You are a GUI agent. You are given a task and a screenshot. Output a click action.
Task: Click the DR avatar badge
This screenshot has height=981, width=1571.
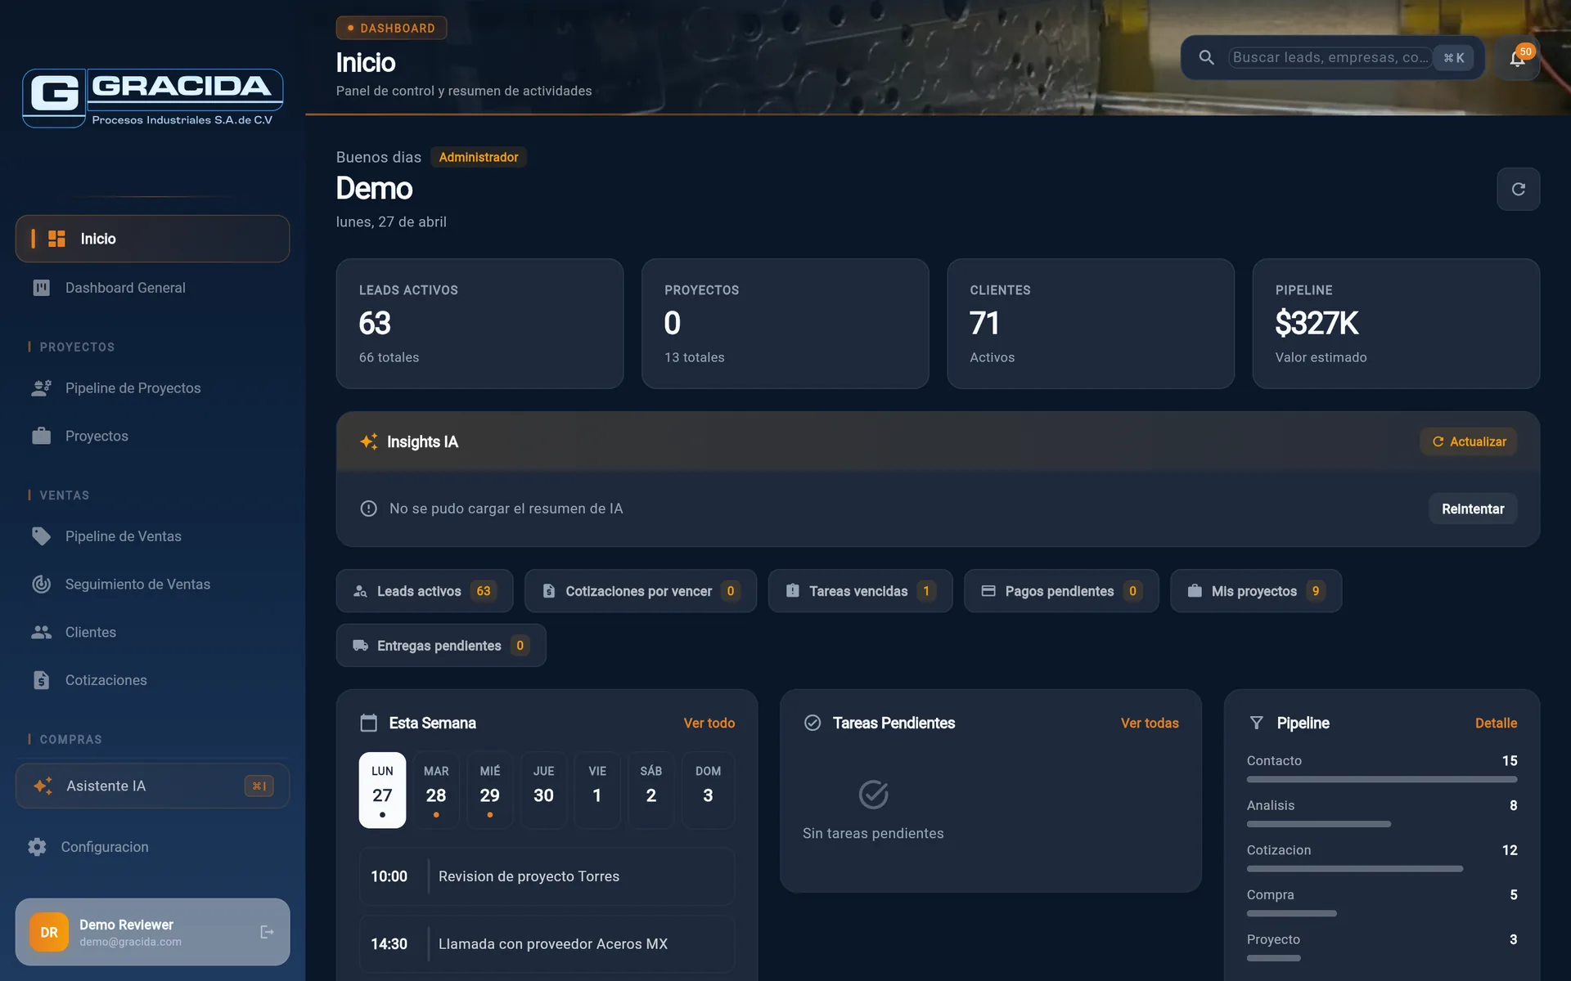click(49, 932)
